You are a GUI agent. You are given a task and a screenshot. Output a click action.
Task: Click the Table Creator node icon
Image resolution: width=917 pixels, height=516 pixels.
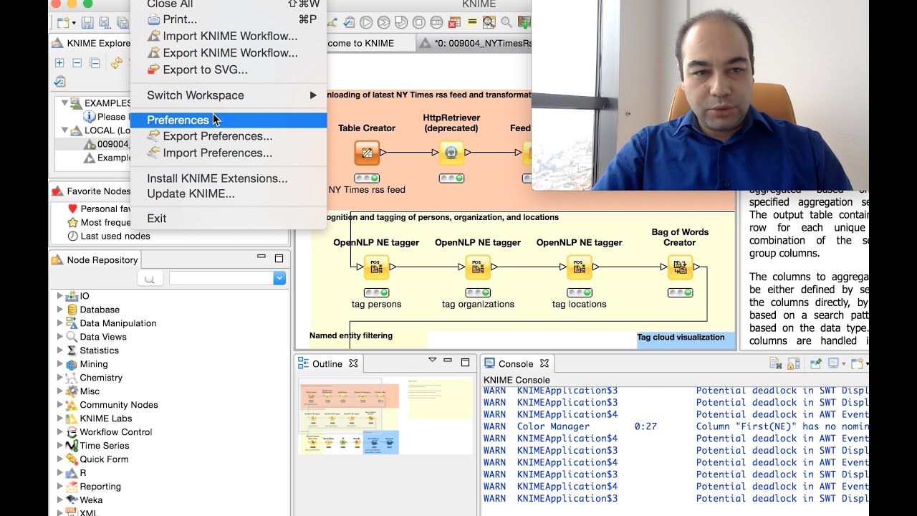(x=367, y=153)
